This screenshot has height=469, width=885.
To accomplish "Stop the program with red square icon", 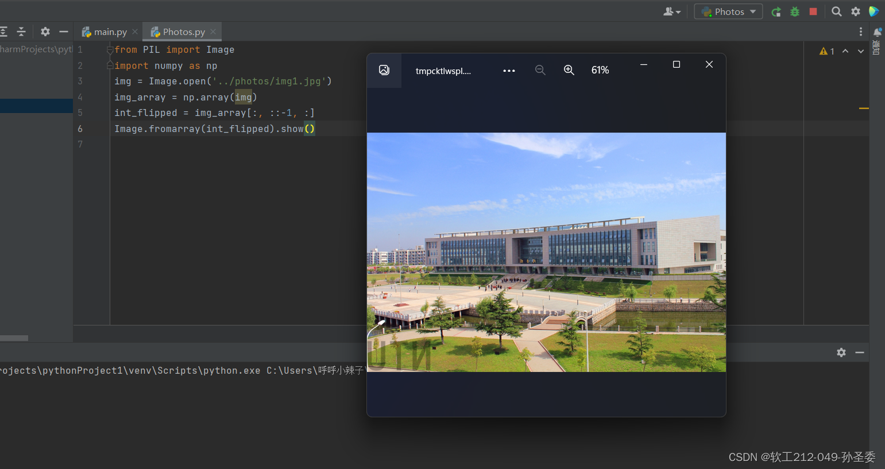I will click(813, 11).
